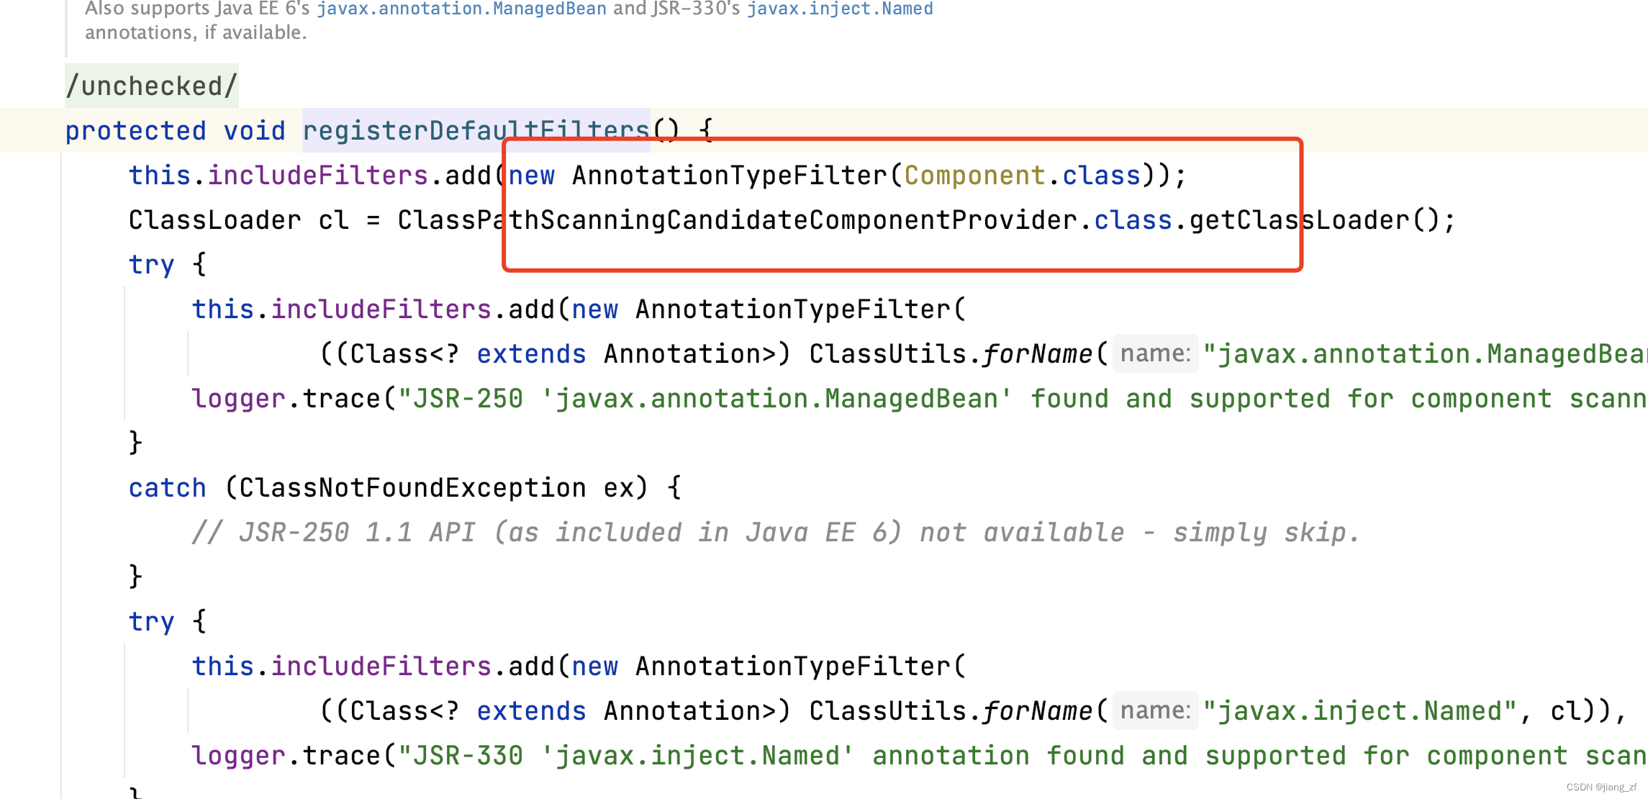Click the "javax.inject.Named" string literal

(1360, 711)
